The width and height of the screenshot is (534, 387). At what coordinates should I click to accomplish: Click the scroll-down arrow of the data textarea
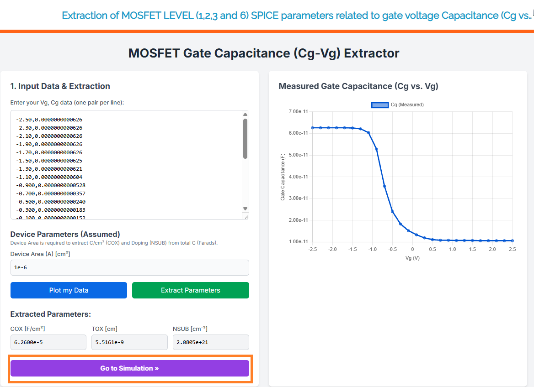[245, 209]
